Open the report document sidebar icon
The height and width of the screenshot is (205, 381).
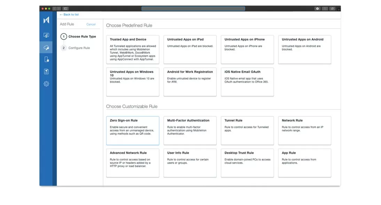(x=46, y=72)
